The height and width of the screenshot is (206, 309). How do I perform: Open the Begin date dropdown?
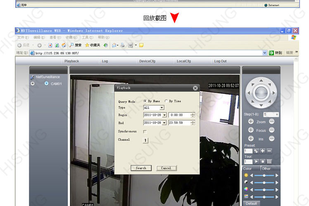click(x=164, y=115)
